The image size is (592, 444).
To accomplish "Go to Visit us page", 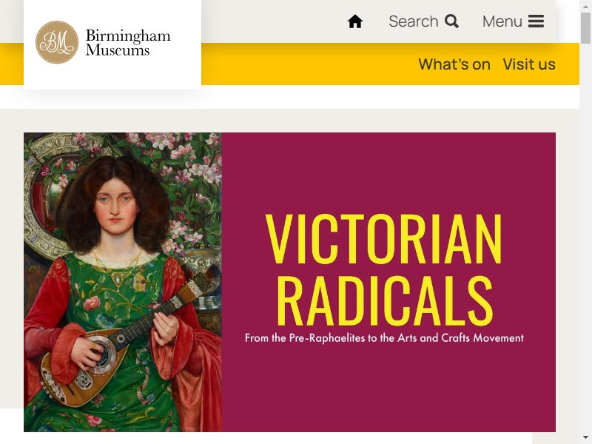I will tap(529, 64).
